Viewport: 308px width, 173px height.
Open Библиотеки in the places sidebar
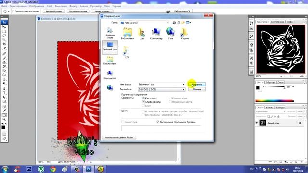coord(110,61)
